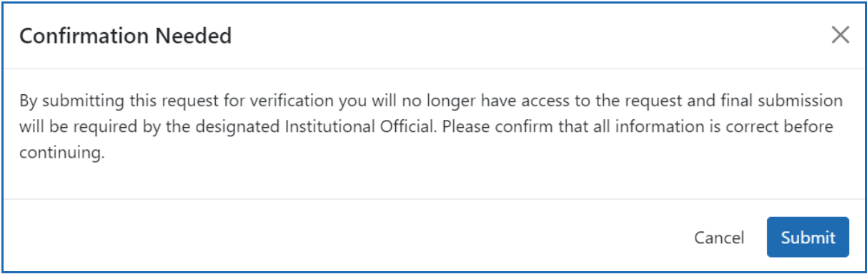Confirm submission by selecting Submit

click(808, 237)
